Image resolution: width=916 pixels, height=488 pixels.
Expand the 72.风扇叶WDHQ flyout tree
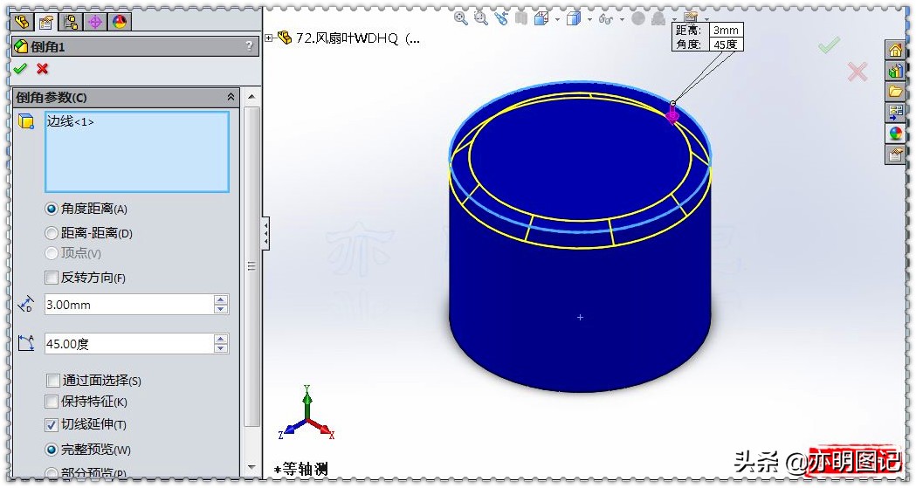point(269,38)
